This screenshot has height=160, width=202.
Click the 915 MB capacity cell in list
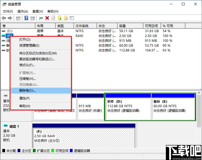click(125, 41)
